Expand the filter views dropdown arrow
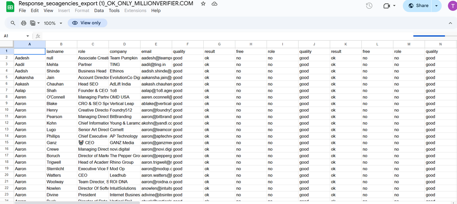This screenshot has width=457, height=204. 38,23
